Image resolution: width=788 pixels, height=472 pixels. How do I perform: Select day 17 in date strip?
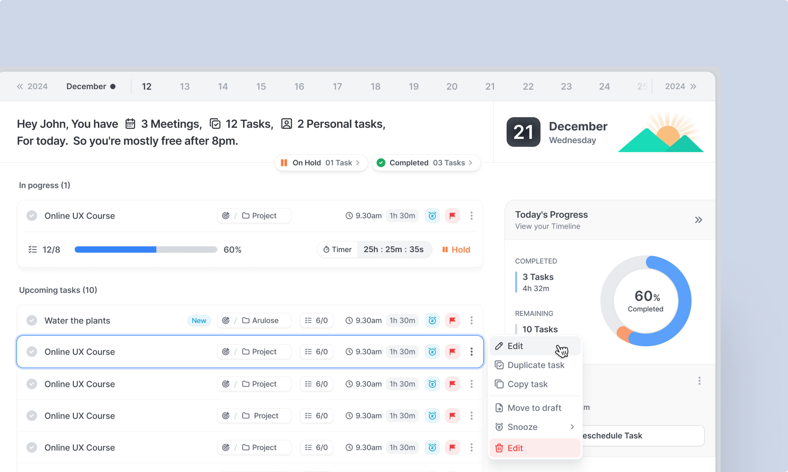(337, 87)
